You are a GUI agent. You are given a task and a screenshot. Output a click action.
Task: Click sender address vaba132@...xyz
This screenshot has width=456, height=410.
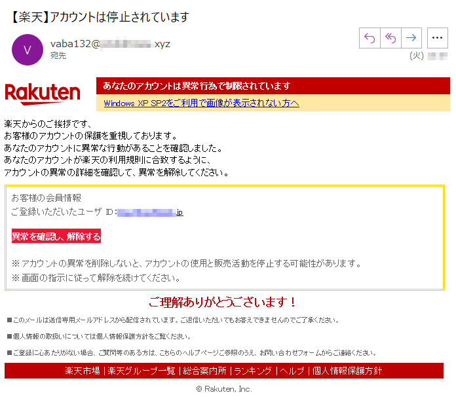click(110, 44)
